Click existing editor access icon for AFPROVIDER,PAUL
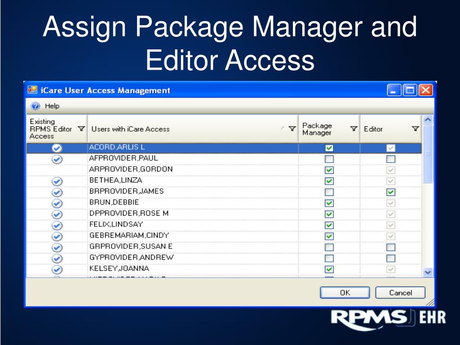 pyautogui.click(x=57, y=159)
